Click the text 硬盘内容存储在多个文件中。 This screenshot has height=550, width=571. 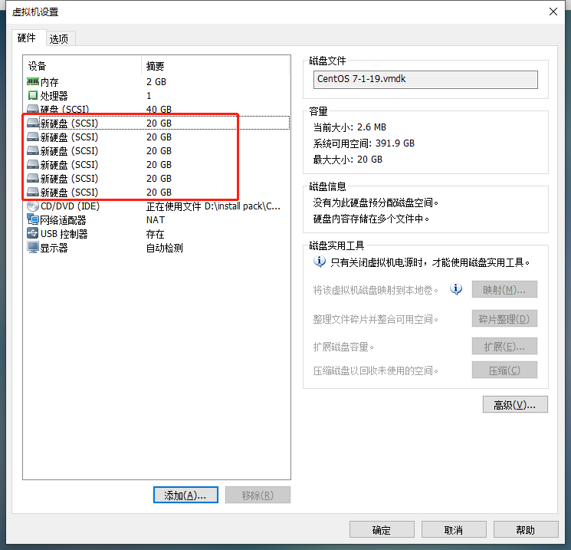(x=372, y=219)
